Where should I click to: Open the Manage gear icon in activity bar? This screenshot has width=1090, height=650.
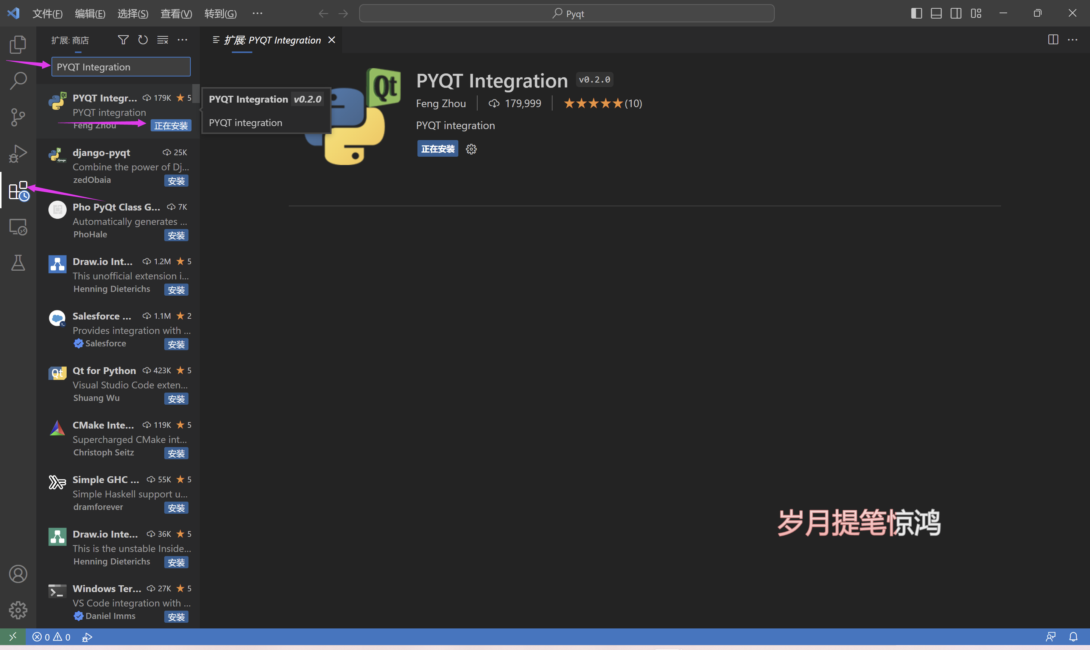(18, 610)
